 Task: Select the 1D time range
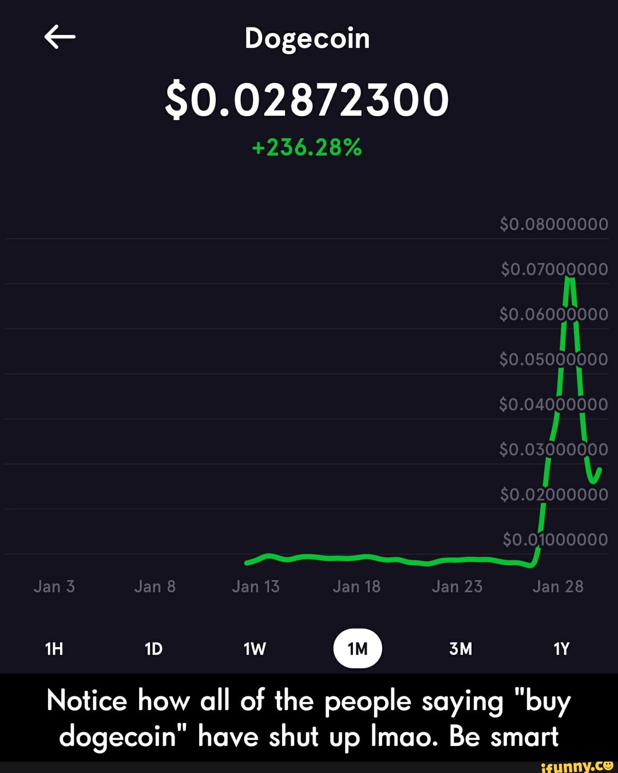tap(153, 649)
